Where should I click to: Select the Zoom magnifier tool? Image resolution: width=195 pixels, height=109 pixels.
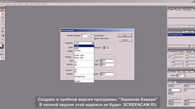click(x=3, y=40)
